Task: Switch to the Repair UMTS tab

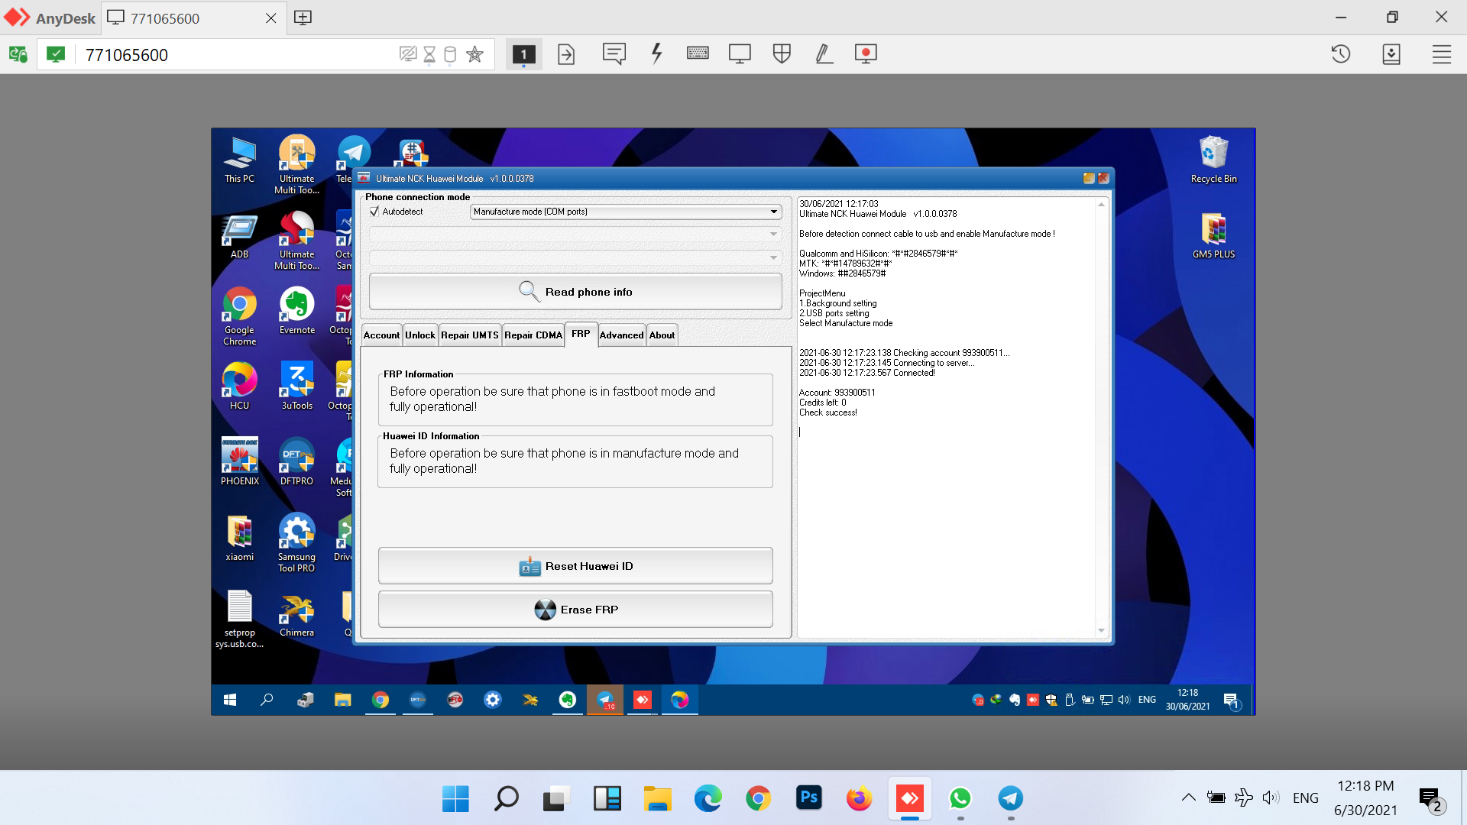Action: point(470,335)
